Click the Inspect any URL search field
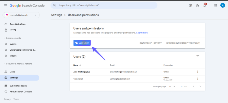Screen dimensions: 228x103 point(104,5)
